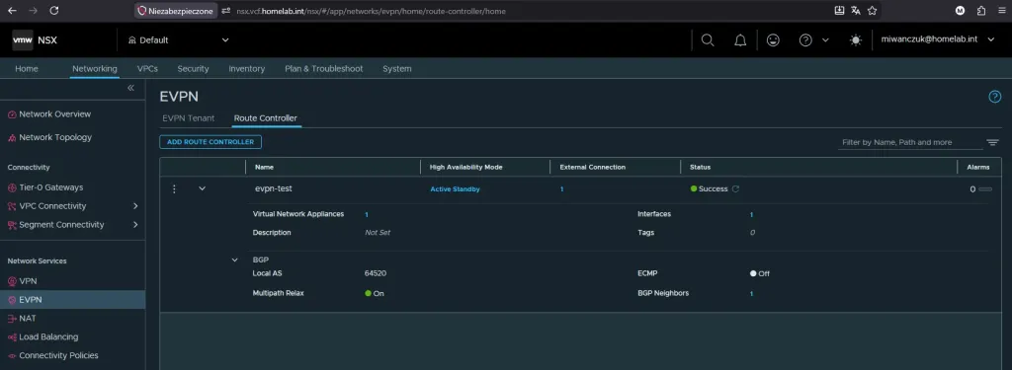Open BGP Neighbors count link

click(x=751, y=294)
